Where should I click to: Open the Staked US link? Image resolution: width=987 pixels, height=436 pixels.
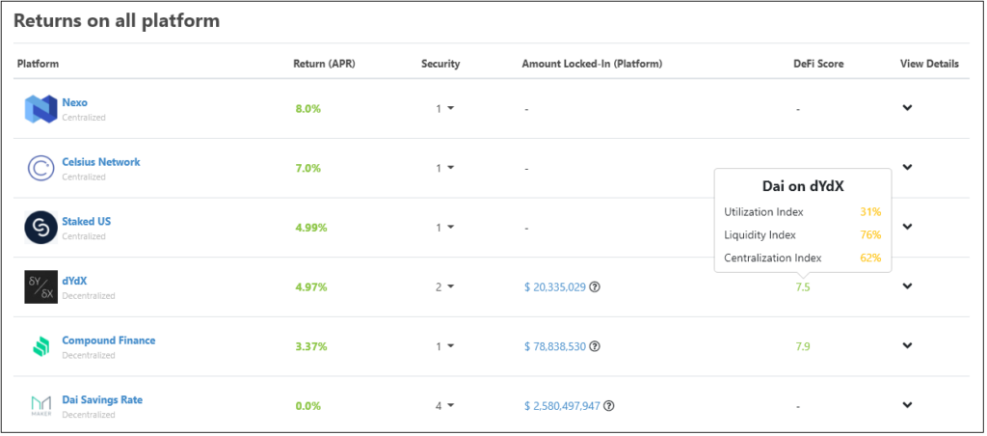point(86,221)
